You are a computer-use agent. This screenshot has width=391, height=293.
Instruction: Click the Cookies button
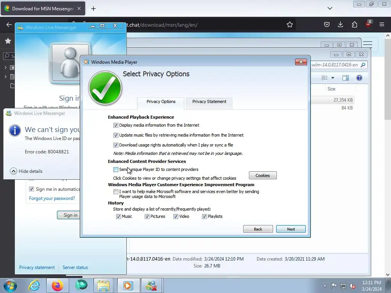[x=263, y=175]
